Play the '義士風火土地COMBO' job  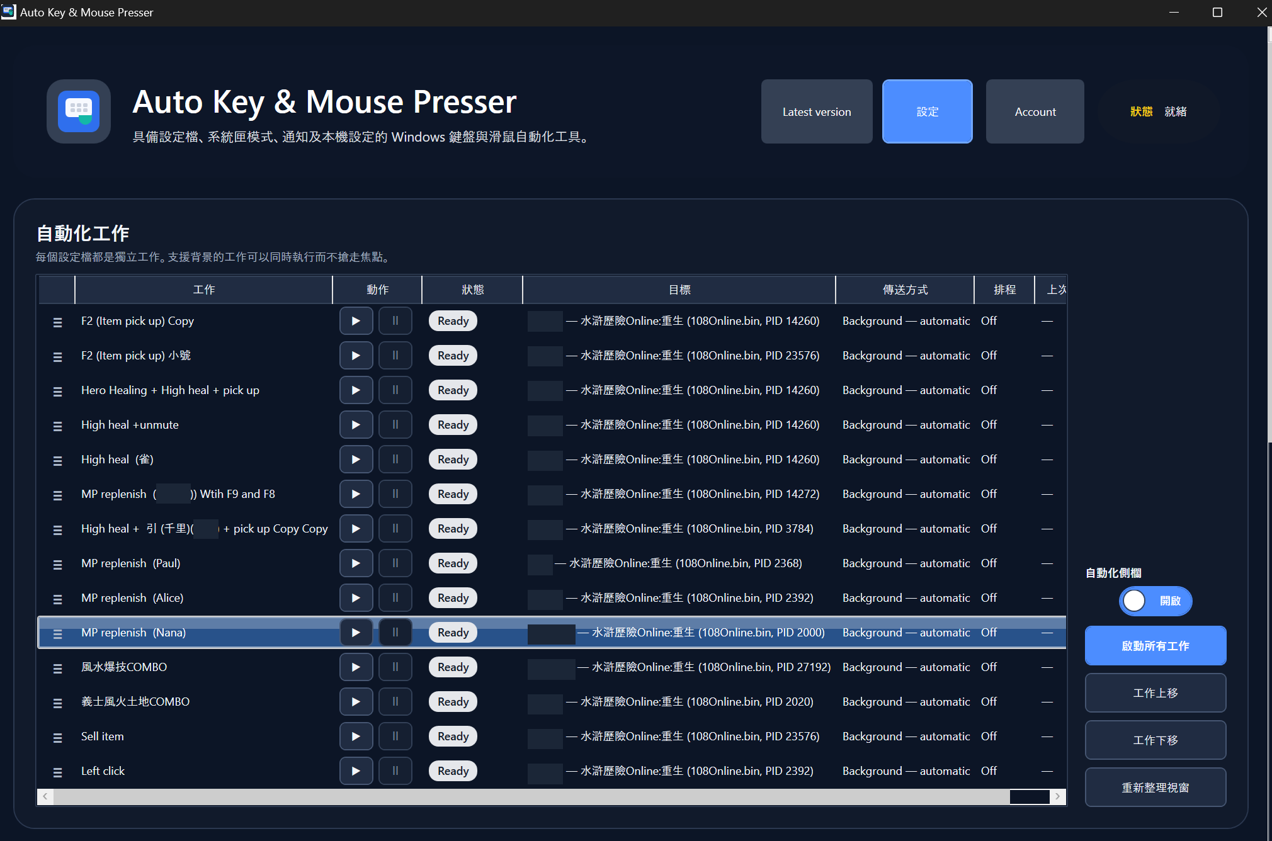point(356,702)
